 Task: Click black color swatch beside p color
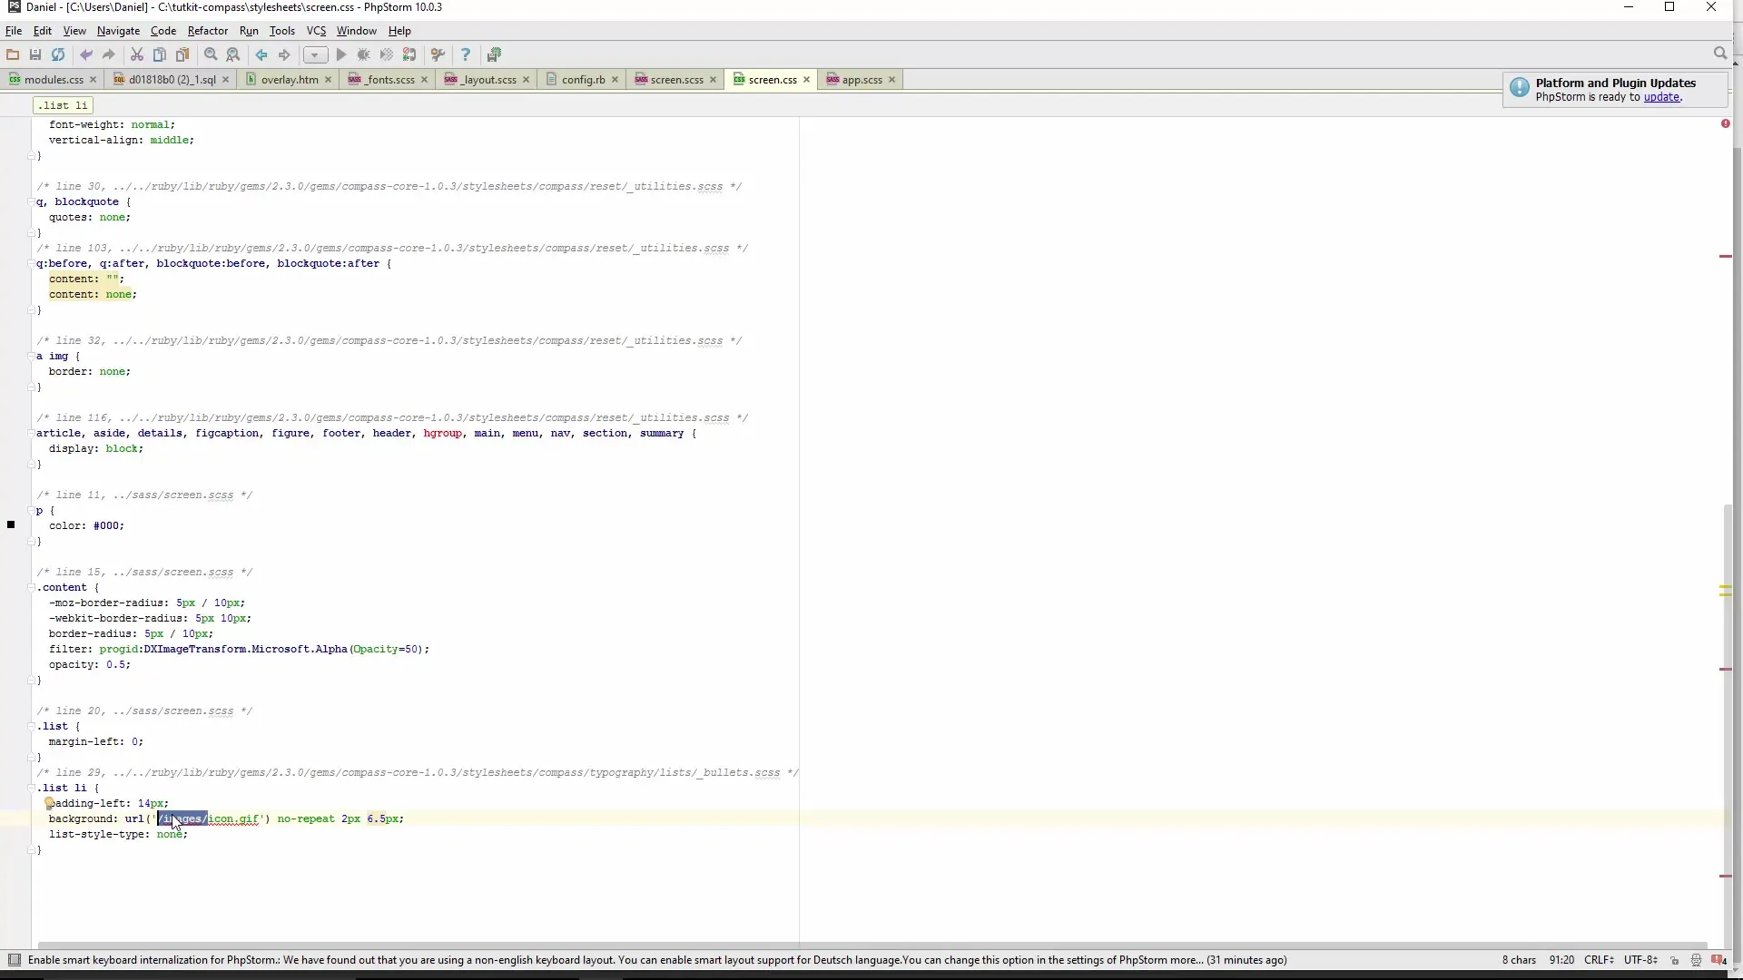11,524
